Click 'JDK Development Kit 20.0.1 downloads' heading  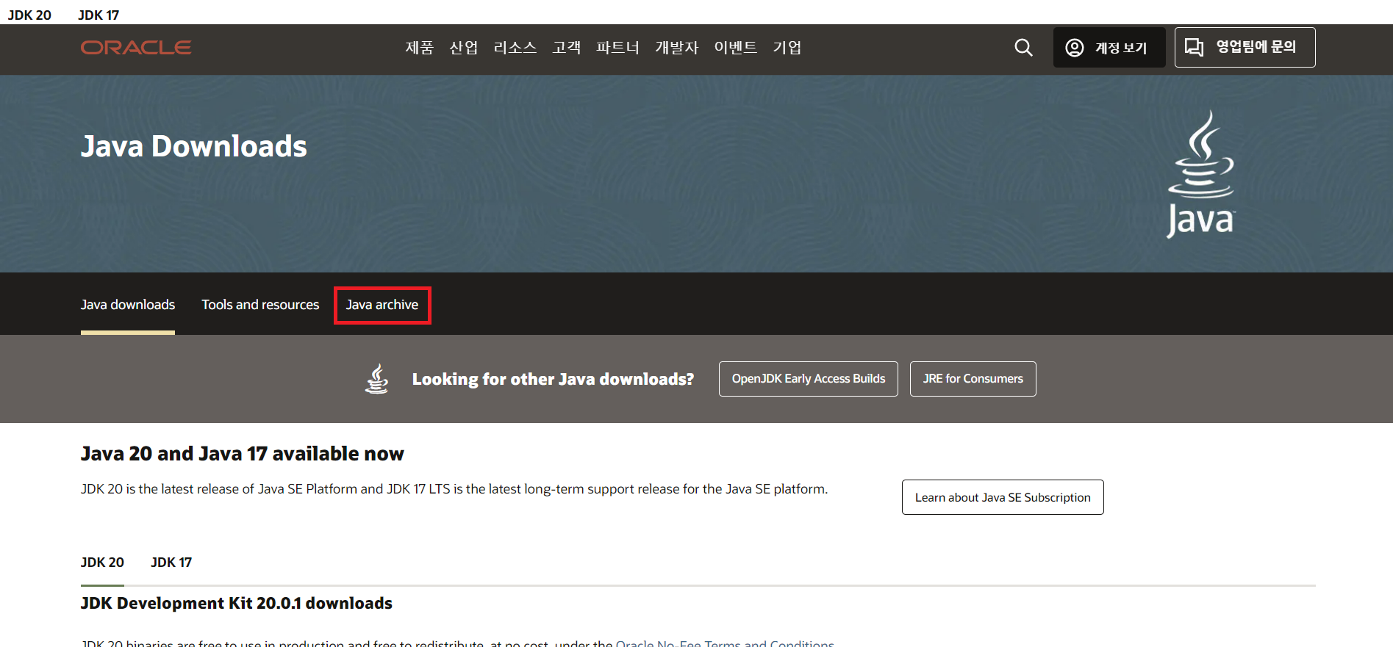(237, 604)
